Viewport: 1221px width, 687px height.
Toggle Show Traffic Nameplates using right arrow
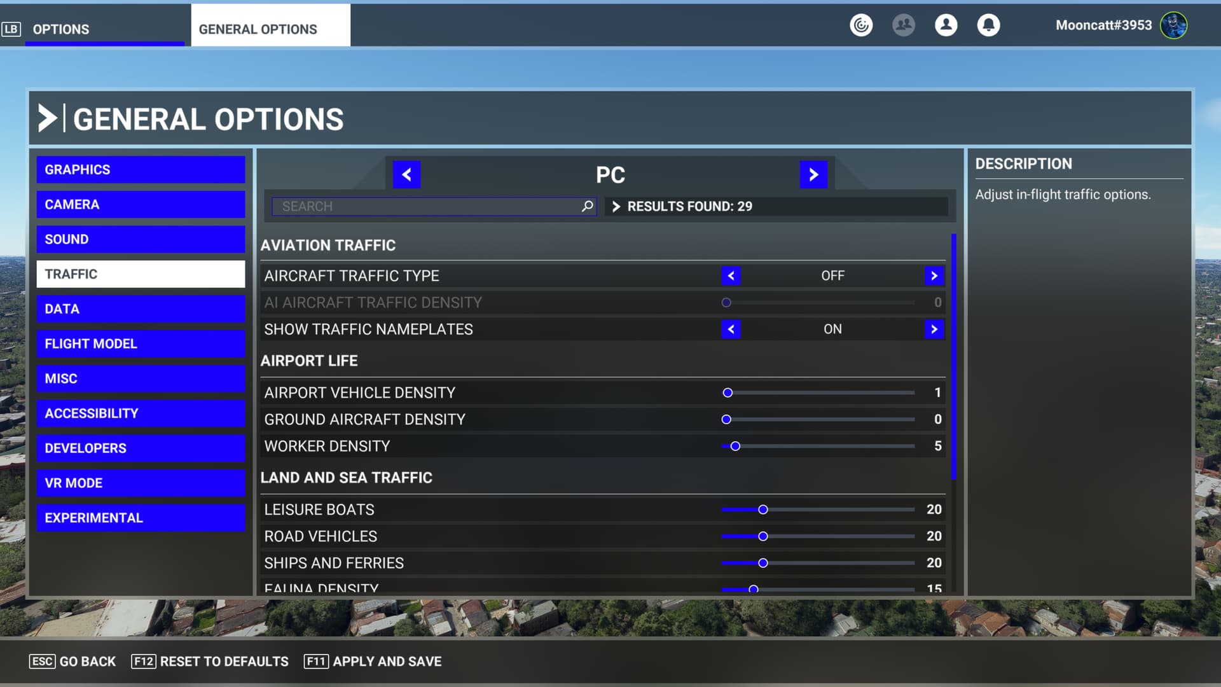pos(934,330)
